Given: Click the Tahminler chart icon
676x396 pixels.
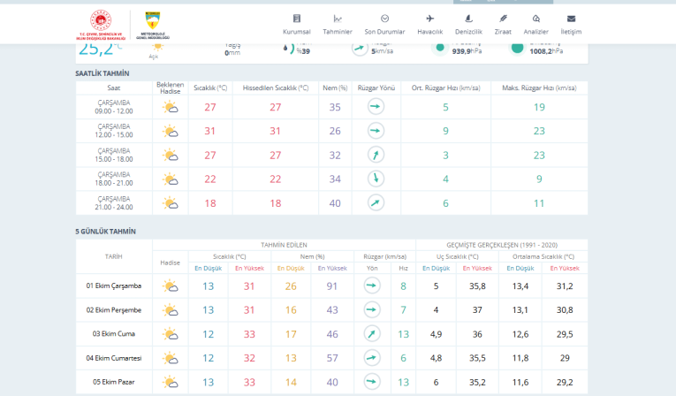Looking at the screenshot, I should (338, 19).
